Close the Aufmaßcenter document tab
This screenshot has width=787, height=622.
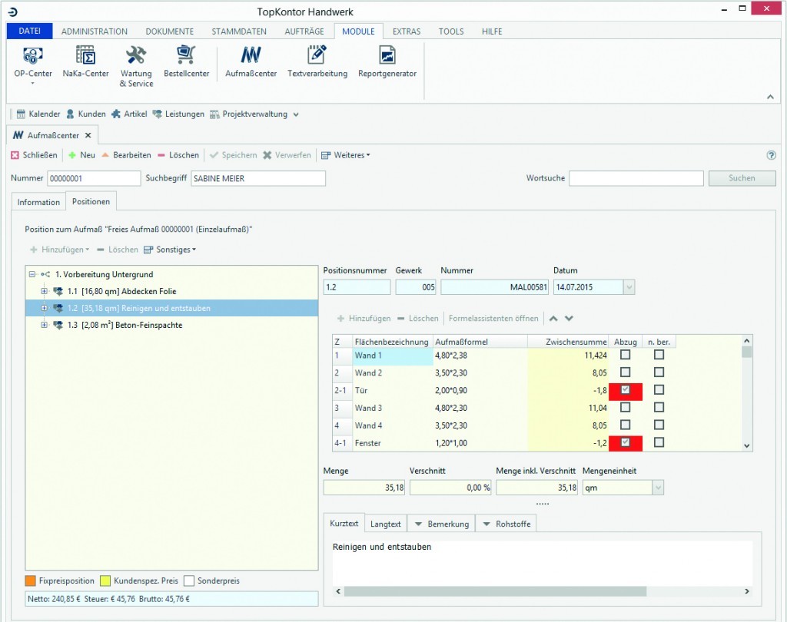pyautogui.click(x=88, y=135)
